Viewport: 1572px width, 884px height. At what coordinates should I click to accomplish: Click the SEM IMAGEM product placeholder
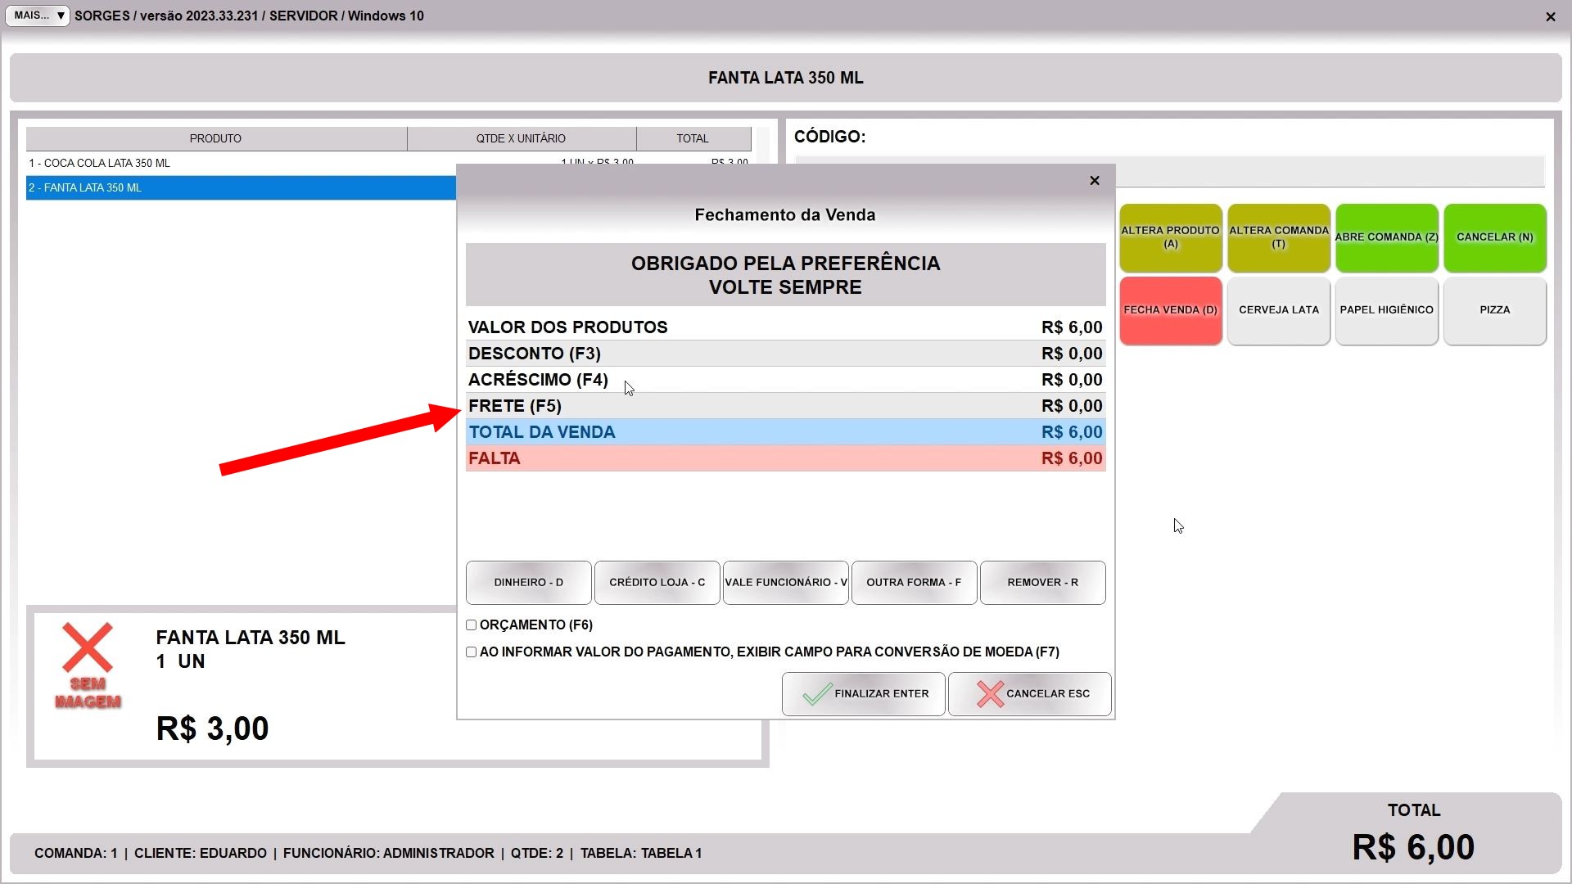coord(88,665)
